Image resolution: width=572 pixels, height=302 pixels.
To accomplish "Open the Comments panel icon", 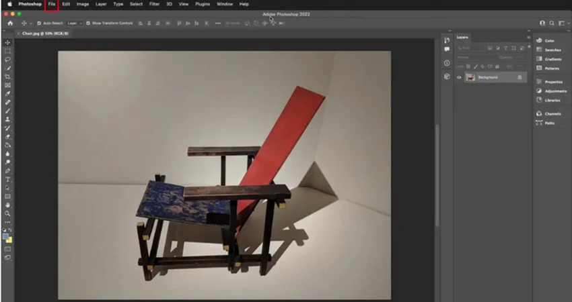I will click(x=447, y=49).
